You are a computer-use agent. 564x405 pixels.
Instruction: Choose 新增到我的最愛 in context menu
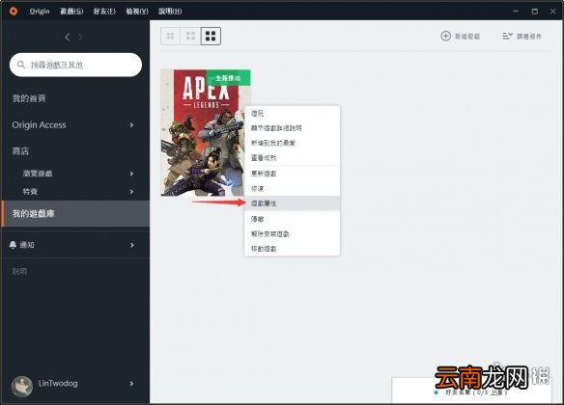[x=292, y=143]
